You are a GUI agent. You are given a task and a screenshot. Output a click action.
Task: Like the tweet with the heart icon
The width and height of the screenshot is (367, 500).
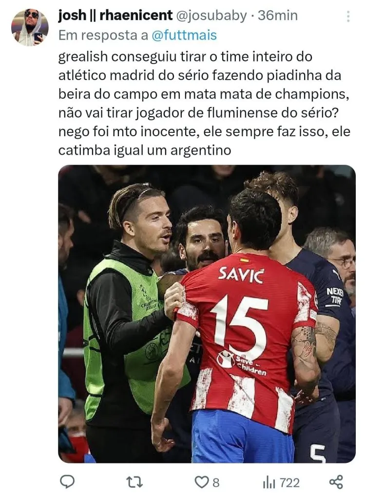click(201, 482)
